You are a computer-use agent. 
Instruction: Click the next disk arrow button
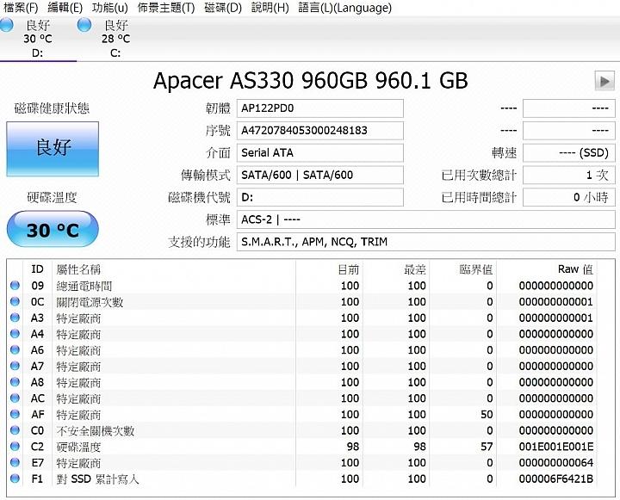coord(604,81)
